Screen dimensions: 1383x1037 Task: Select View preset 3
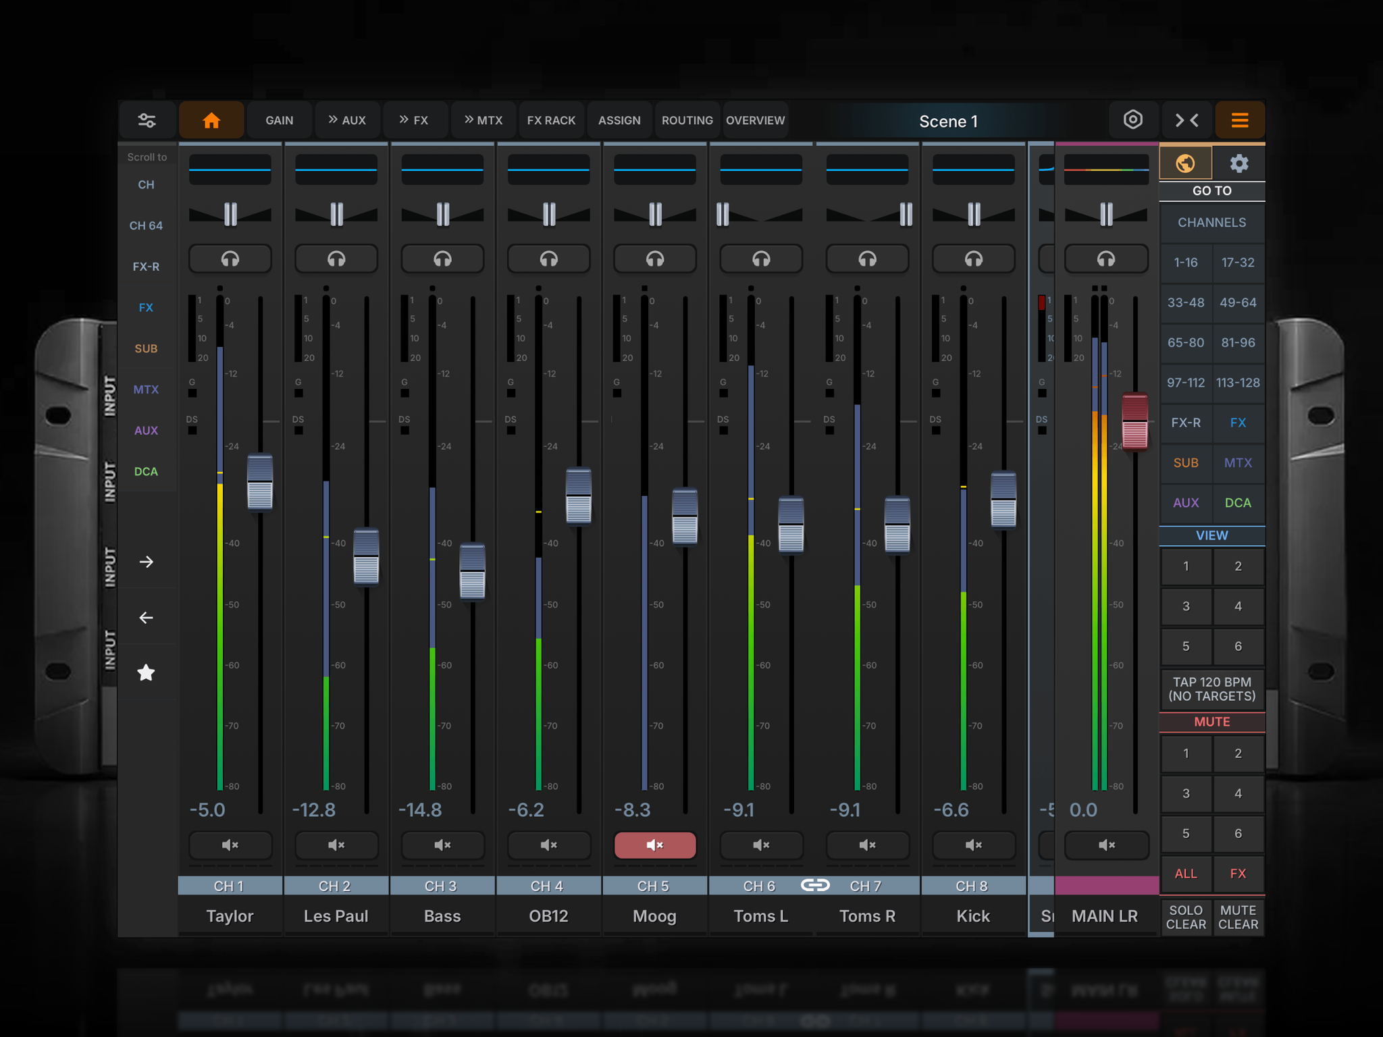point(1185,606)
